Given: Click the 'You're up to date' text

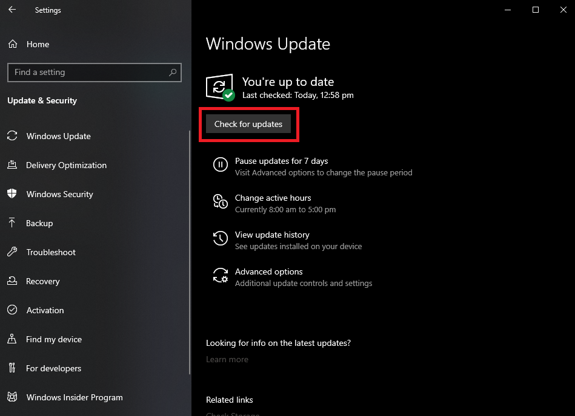Looking at the screenshot, I should (288, 82).
